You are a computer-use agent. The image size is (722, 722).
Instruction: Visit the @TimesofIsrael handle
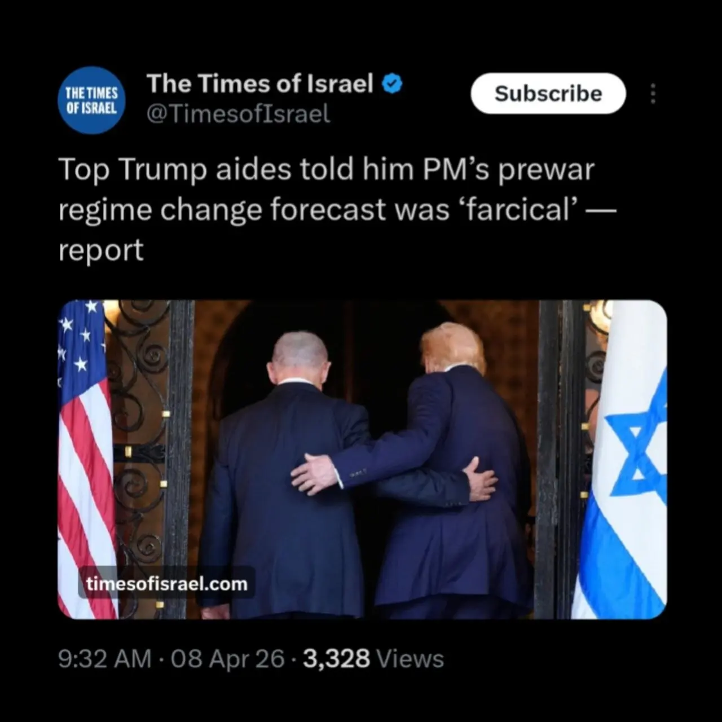point(238,115)
